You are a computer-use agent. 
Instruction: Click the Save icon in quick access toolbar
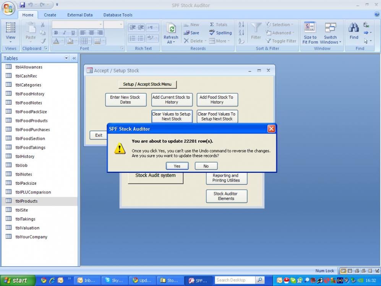22,5
